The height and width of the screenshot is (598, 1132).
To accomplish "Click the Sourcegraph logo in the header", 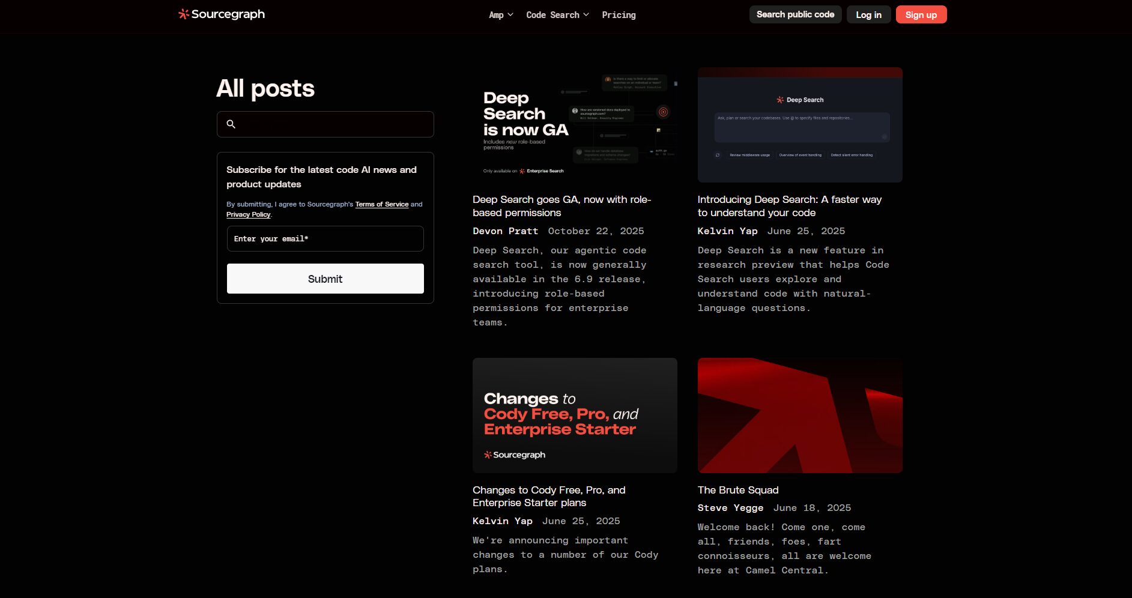I will tap(222, 14).
